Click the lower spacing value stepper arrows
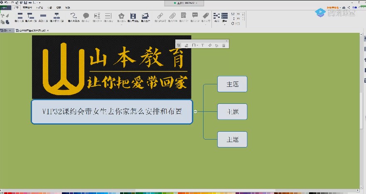This screenshot has height=194, width=366. (x=243, y=18)
